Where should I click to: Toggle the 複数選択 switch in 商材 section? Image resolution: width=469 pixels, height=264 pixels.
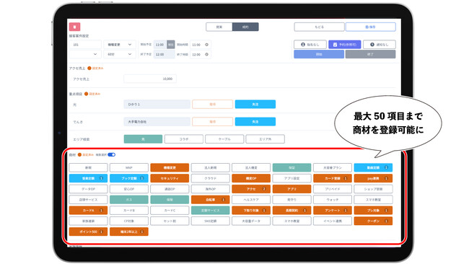click(112, 154)
